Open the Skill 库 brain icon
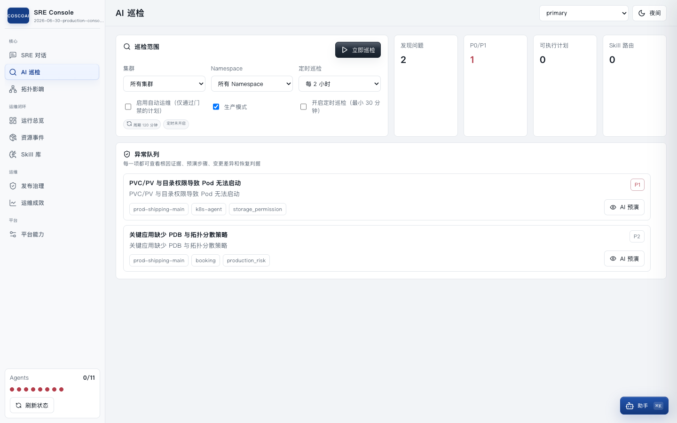Viewport: 677px width, 423px height. (13, 155)
